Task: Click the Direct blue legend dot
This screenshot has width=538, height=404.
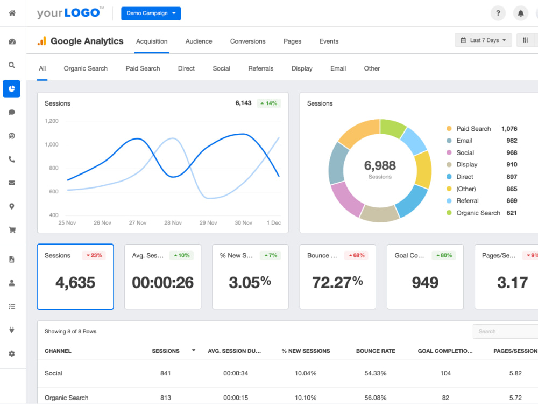Action: 449,177
